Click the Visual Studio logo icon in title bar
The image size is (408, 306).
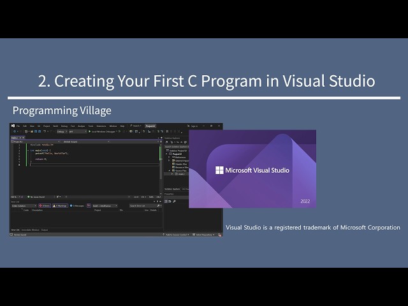coord(13,126)
